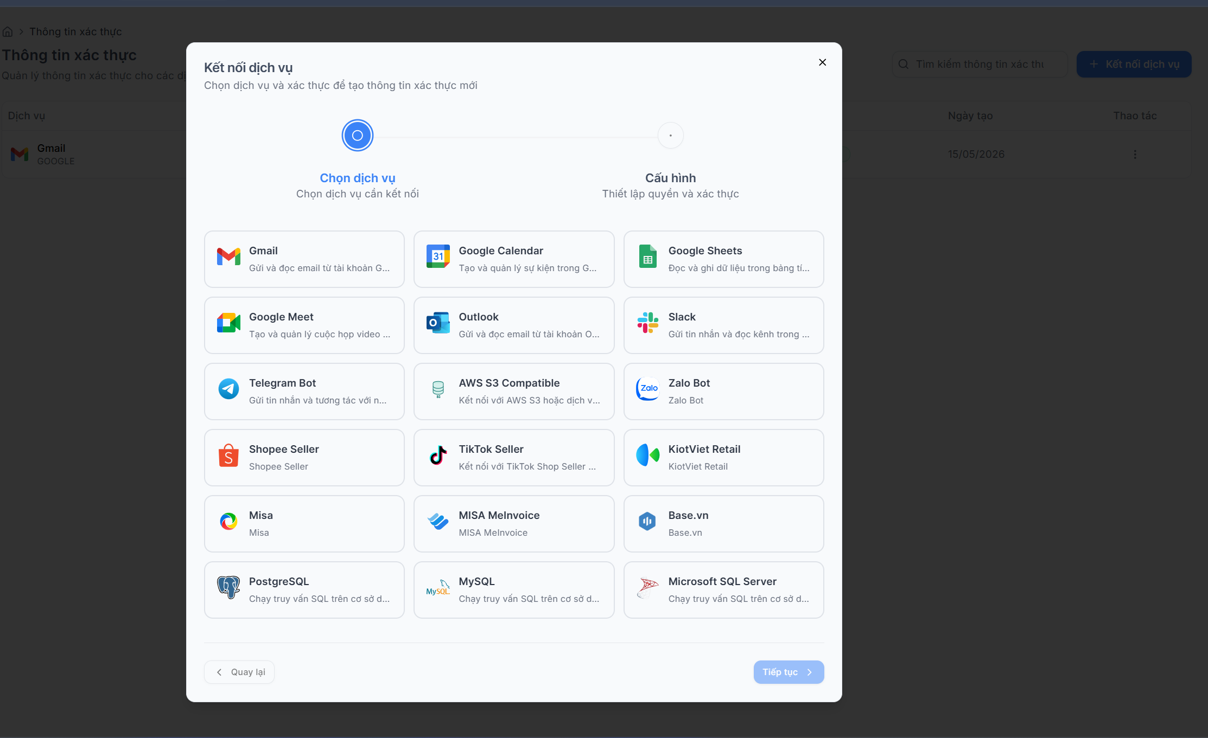Open the Gmail row actions menu
Screen dimensions: 1208x738
pyautogui.click(x=1135, y=155)
